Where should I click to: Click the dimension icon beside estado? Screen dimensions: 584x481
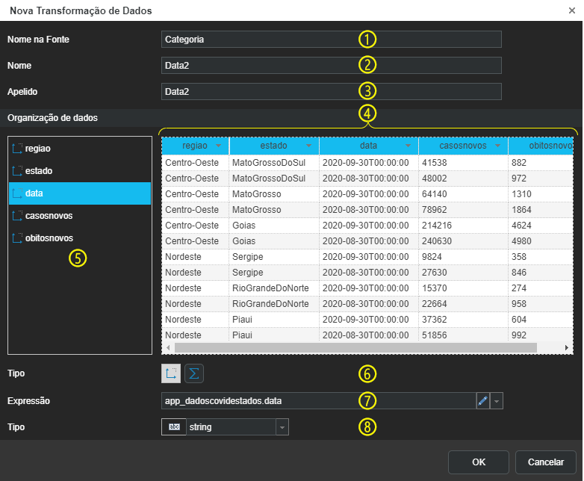click(x=17, y=171)
